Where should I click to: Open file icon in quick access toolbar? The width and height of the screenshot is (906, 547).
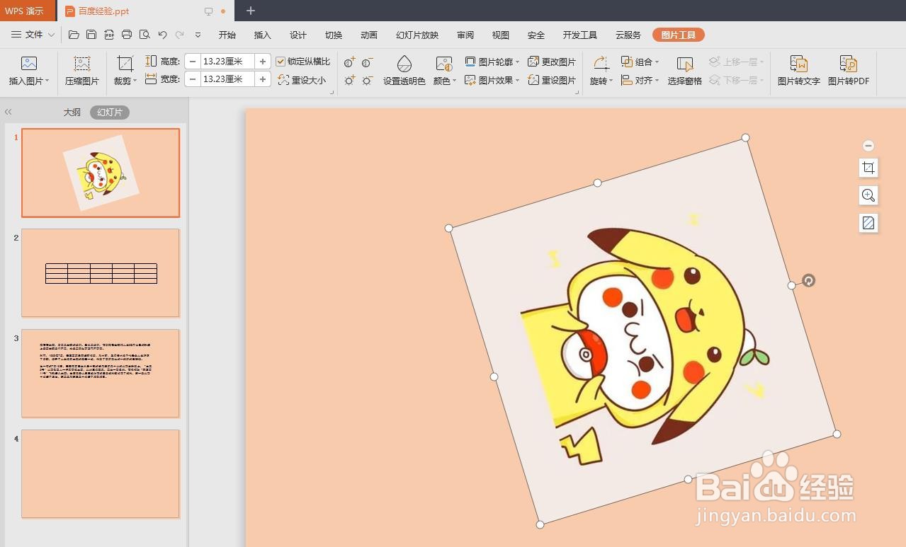(74, 35)
